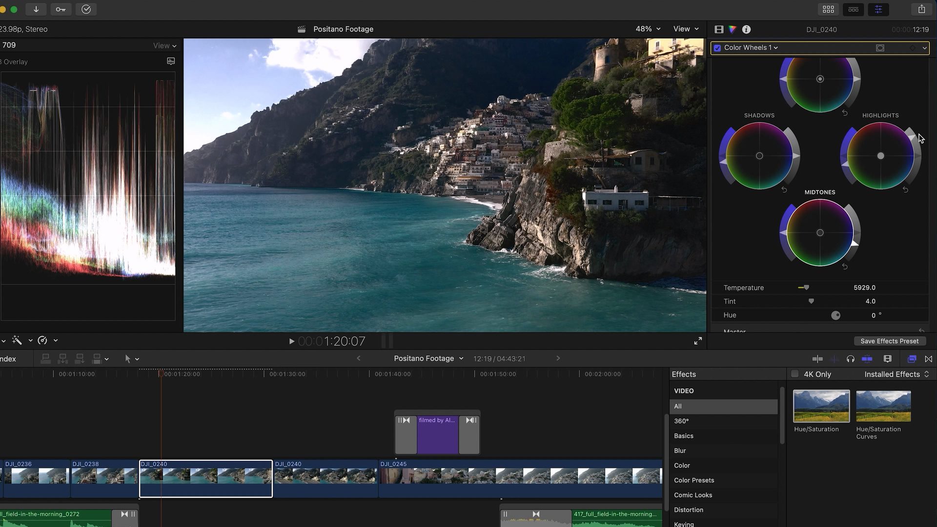Toggle audio skimming waveform button
The width and height of the screenshot is (937, 527).
835,359
